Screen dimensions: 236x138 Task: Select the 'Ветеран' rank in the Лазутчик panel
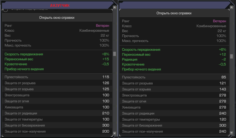point(103,26)
